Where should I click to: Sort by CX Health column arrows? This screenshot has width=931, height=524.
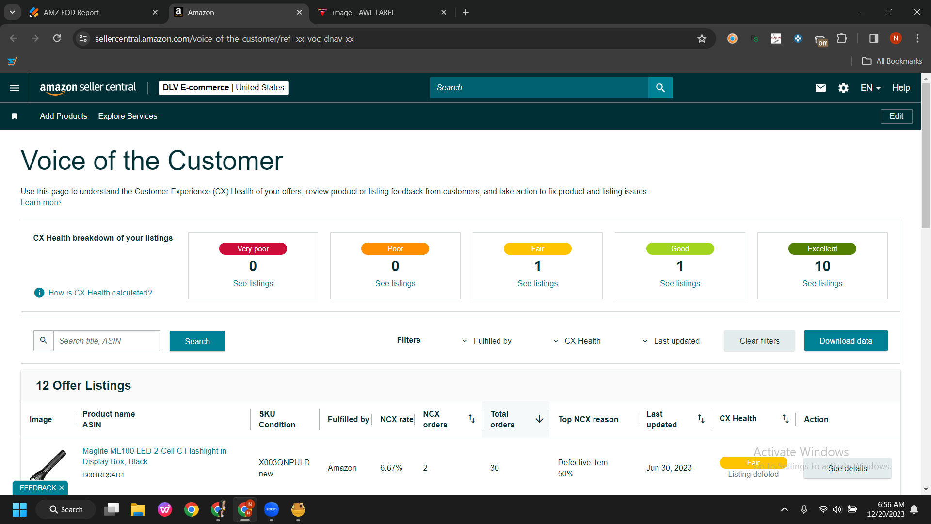click(x=786, y=419)
